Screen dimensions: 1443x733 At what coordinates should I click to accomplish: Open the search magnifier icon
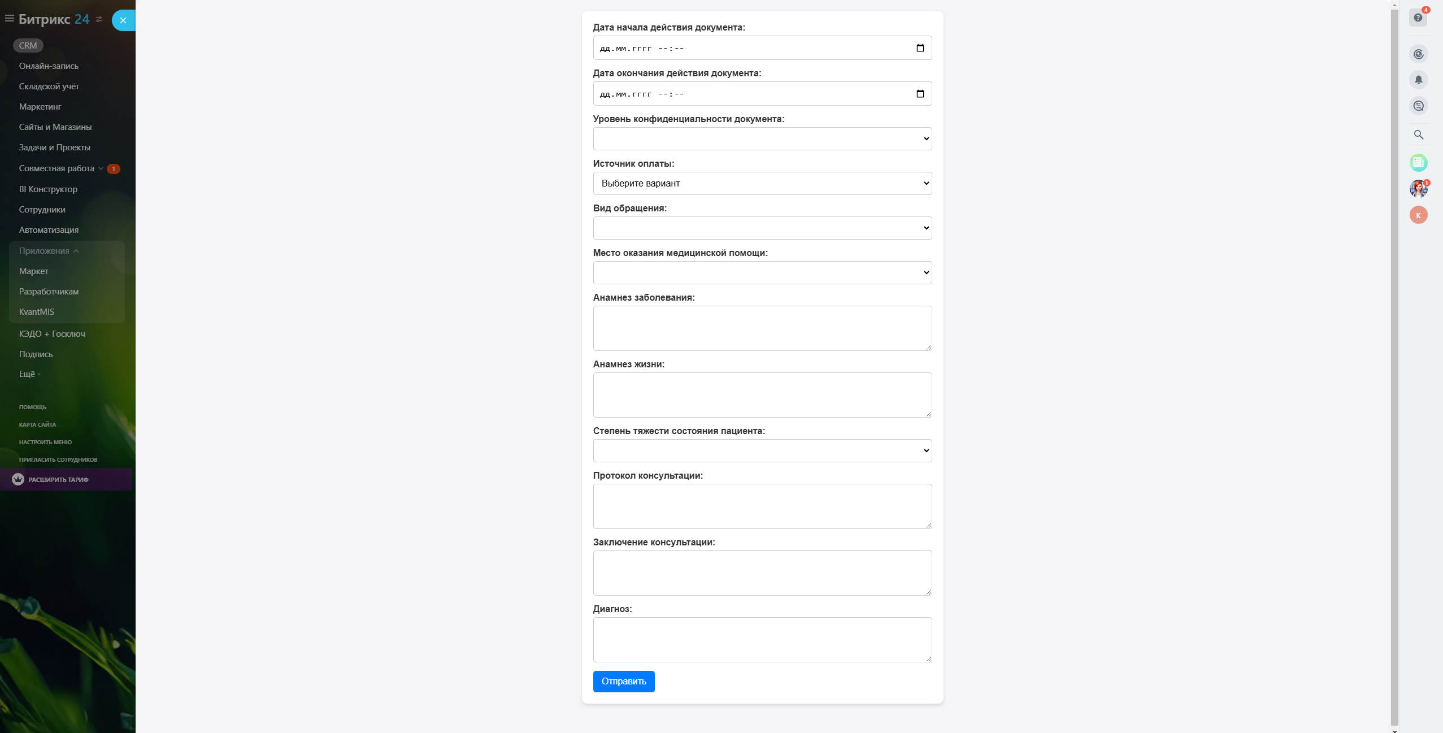pos(1418,135)
